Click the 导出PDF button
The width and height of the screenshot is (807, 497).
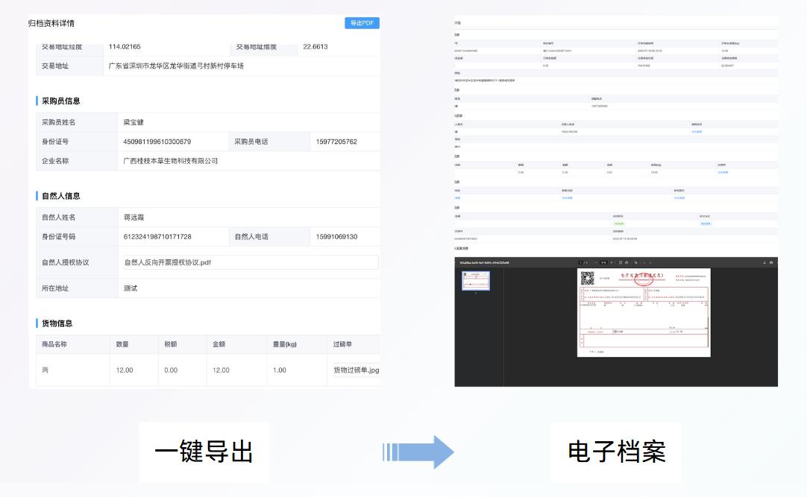point(362,23)
